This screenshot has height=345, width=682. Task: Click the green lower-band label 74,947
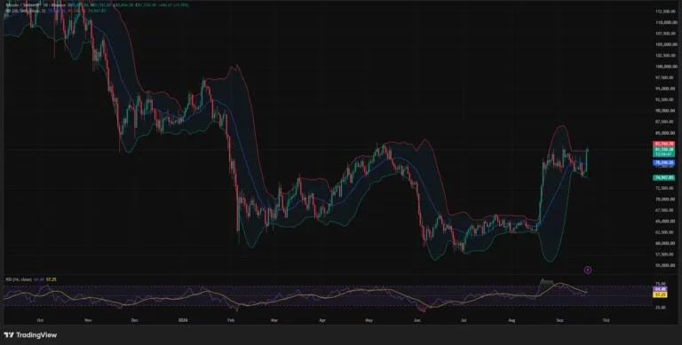(664, 177)
